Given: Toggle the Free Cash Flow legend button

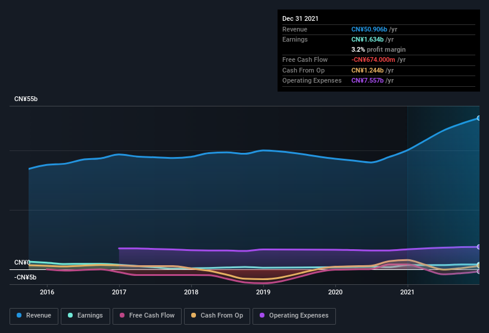Looking at the screenshot, I should (x=147, y=316).
